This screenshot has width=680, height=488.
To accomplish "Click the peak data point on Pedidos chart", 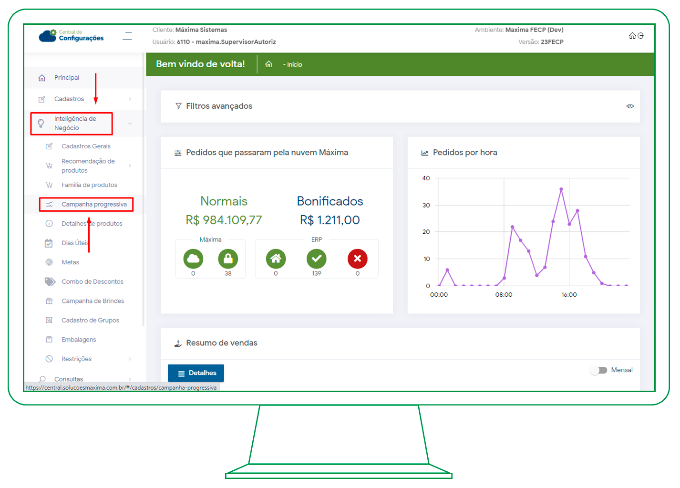I will tap(561, 189).
